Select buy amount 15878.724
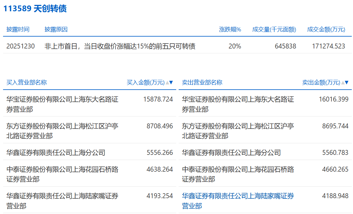This screenshot has width=353, height=214. point(158,99)
